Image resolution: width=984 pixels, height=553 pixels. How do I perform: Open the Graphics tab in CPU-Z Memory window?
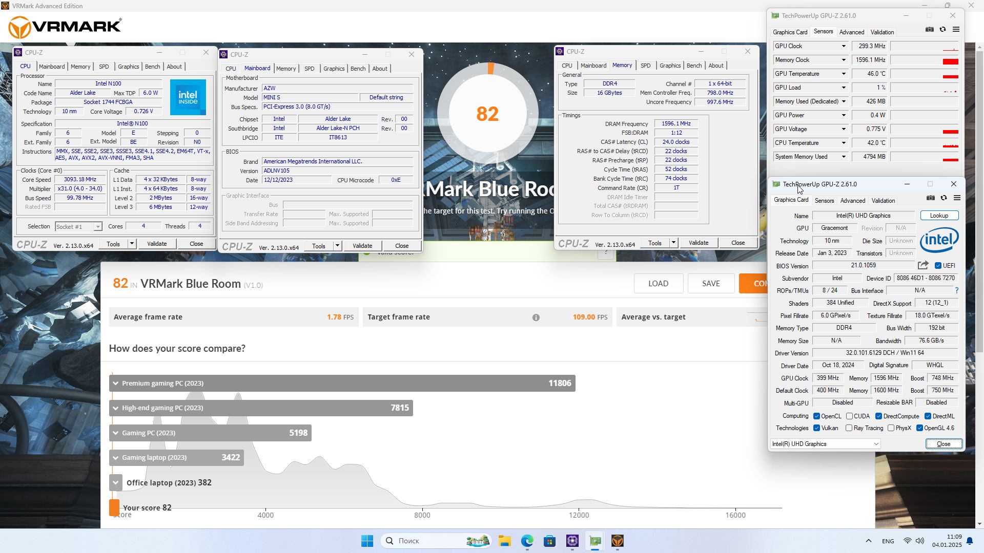click(670, 66)
